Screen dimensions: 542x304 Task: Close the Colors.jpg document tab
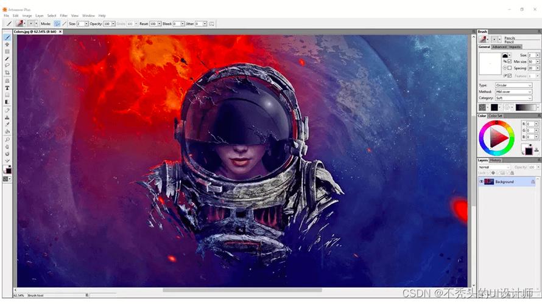point(60,32)
